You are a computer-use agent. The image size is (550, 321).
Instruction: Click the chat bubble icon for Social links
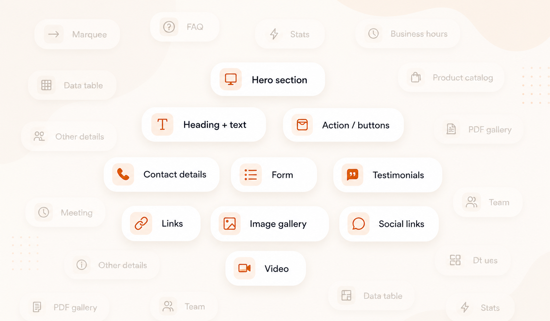[x=358, y=223]
